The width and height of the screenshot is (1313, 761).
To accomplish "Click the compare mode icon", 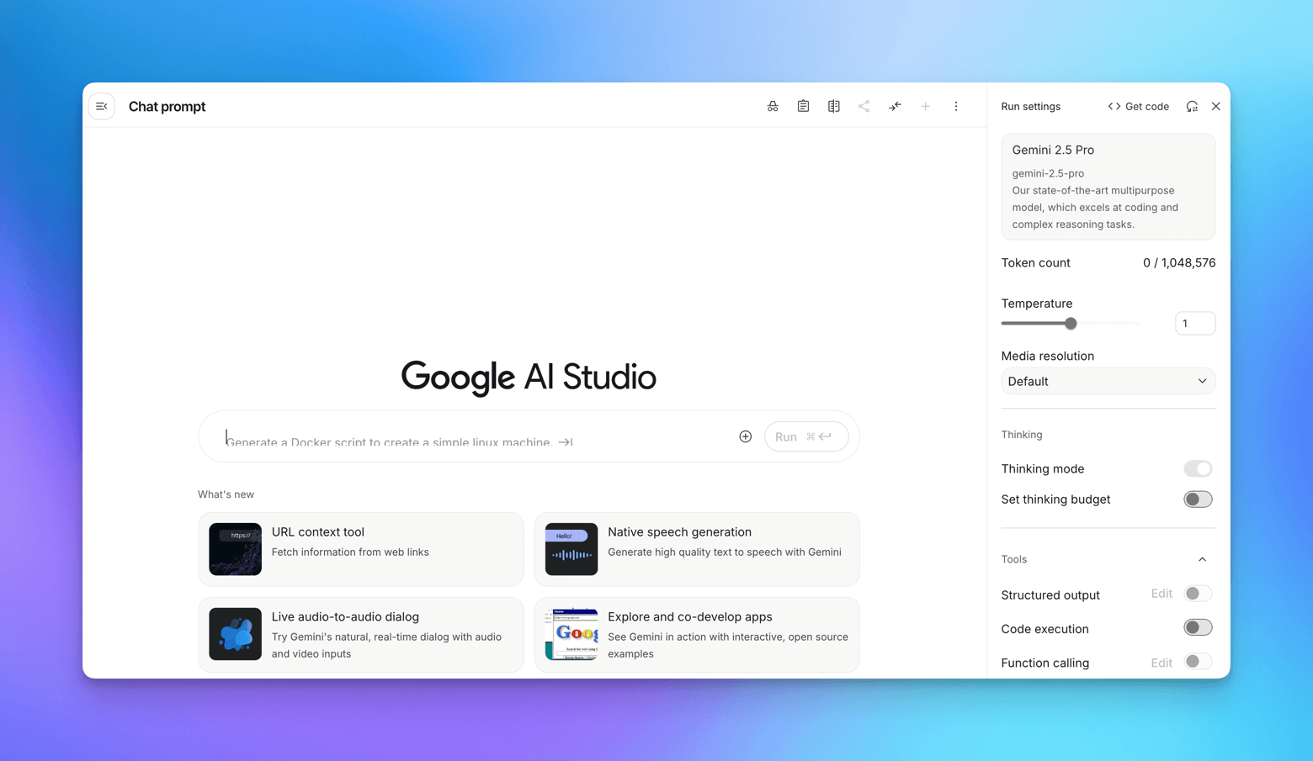I will (x=833, y=107).
